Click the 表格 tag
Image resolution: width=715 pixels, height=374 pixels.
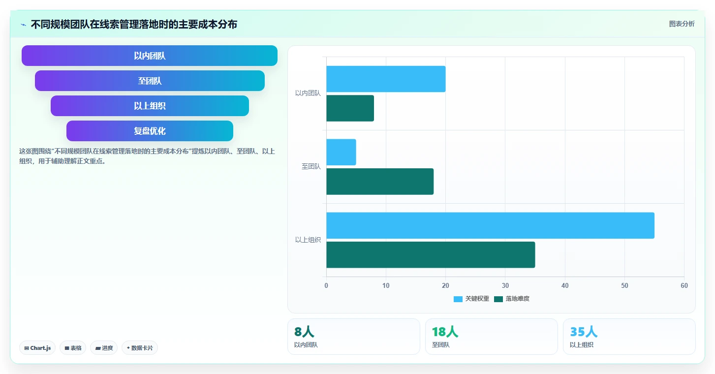click(x=73, y=348)
